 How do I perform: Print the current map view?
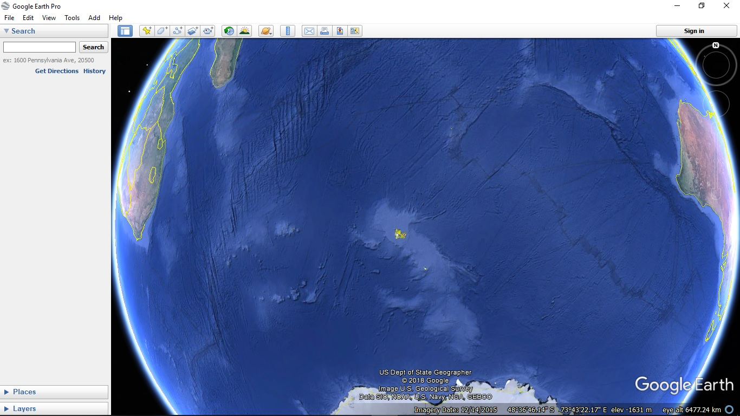(x=324, y=31)
